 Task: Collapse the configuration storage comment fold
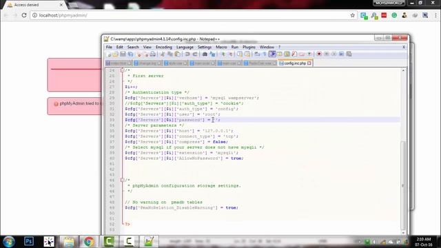click(x=122, y=180)
